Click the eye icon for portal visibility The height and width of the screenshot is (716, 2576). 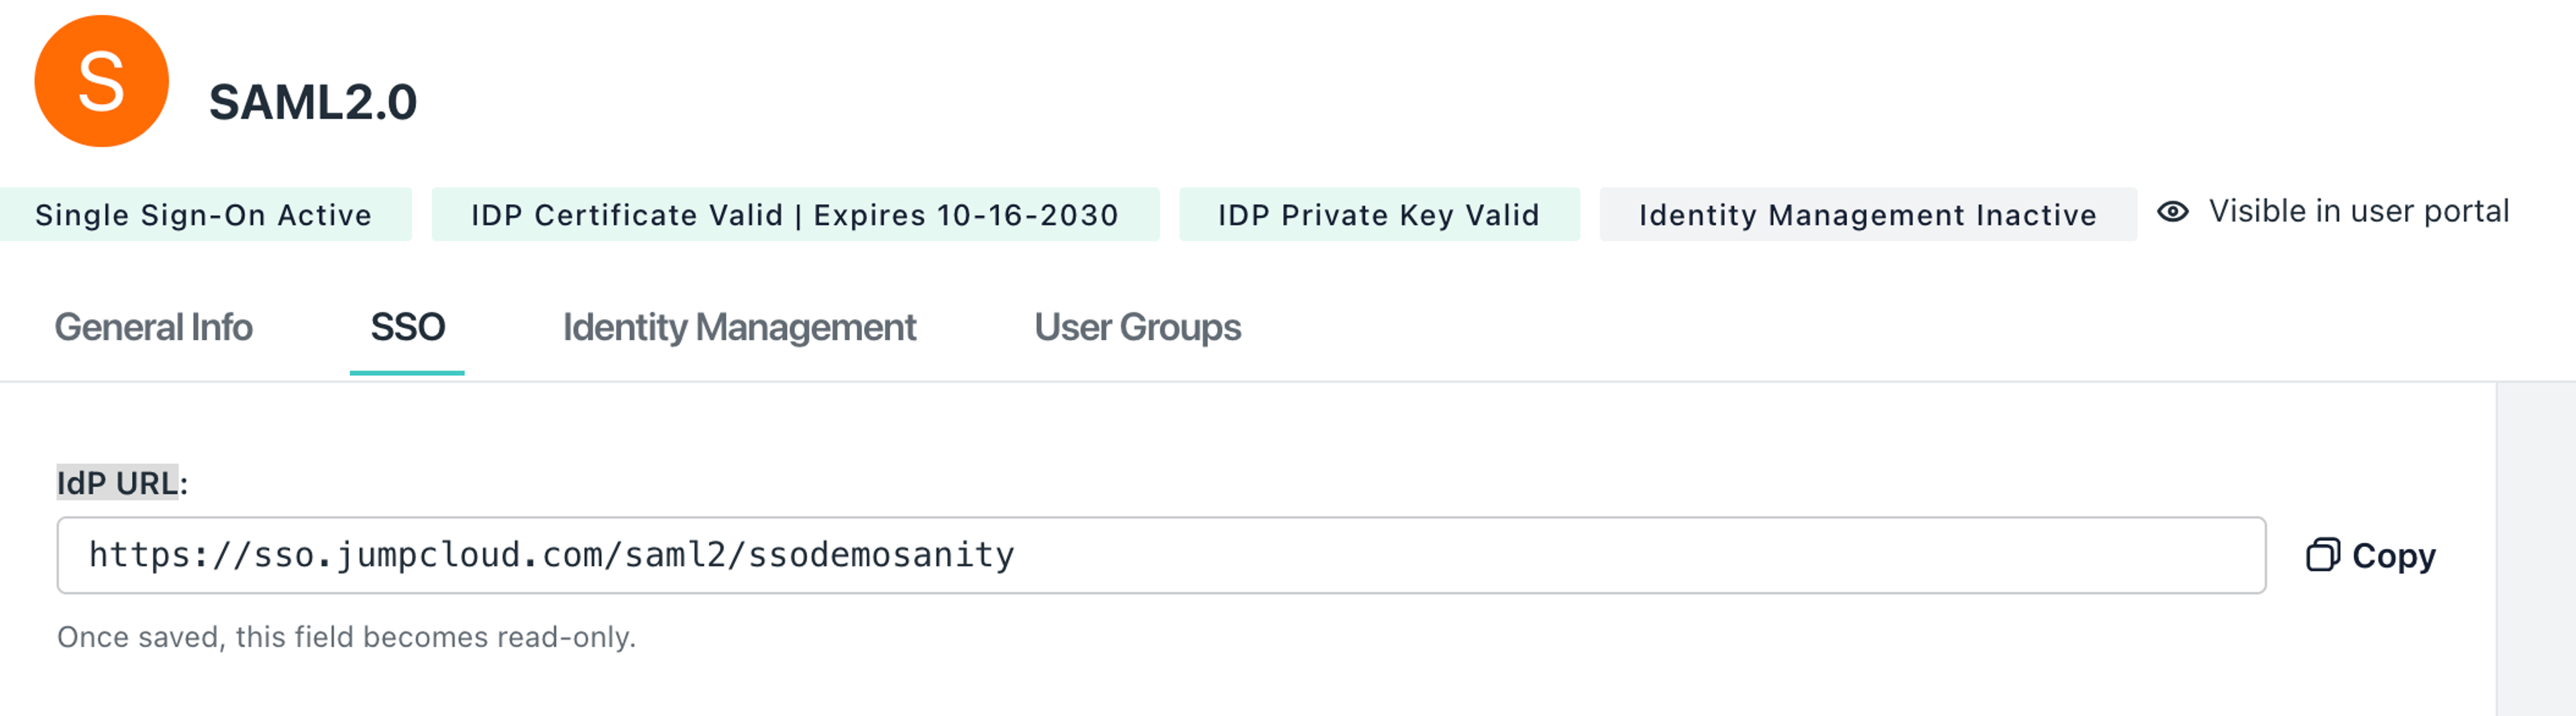[x=2172, y=212]
